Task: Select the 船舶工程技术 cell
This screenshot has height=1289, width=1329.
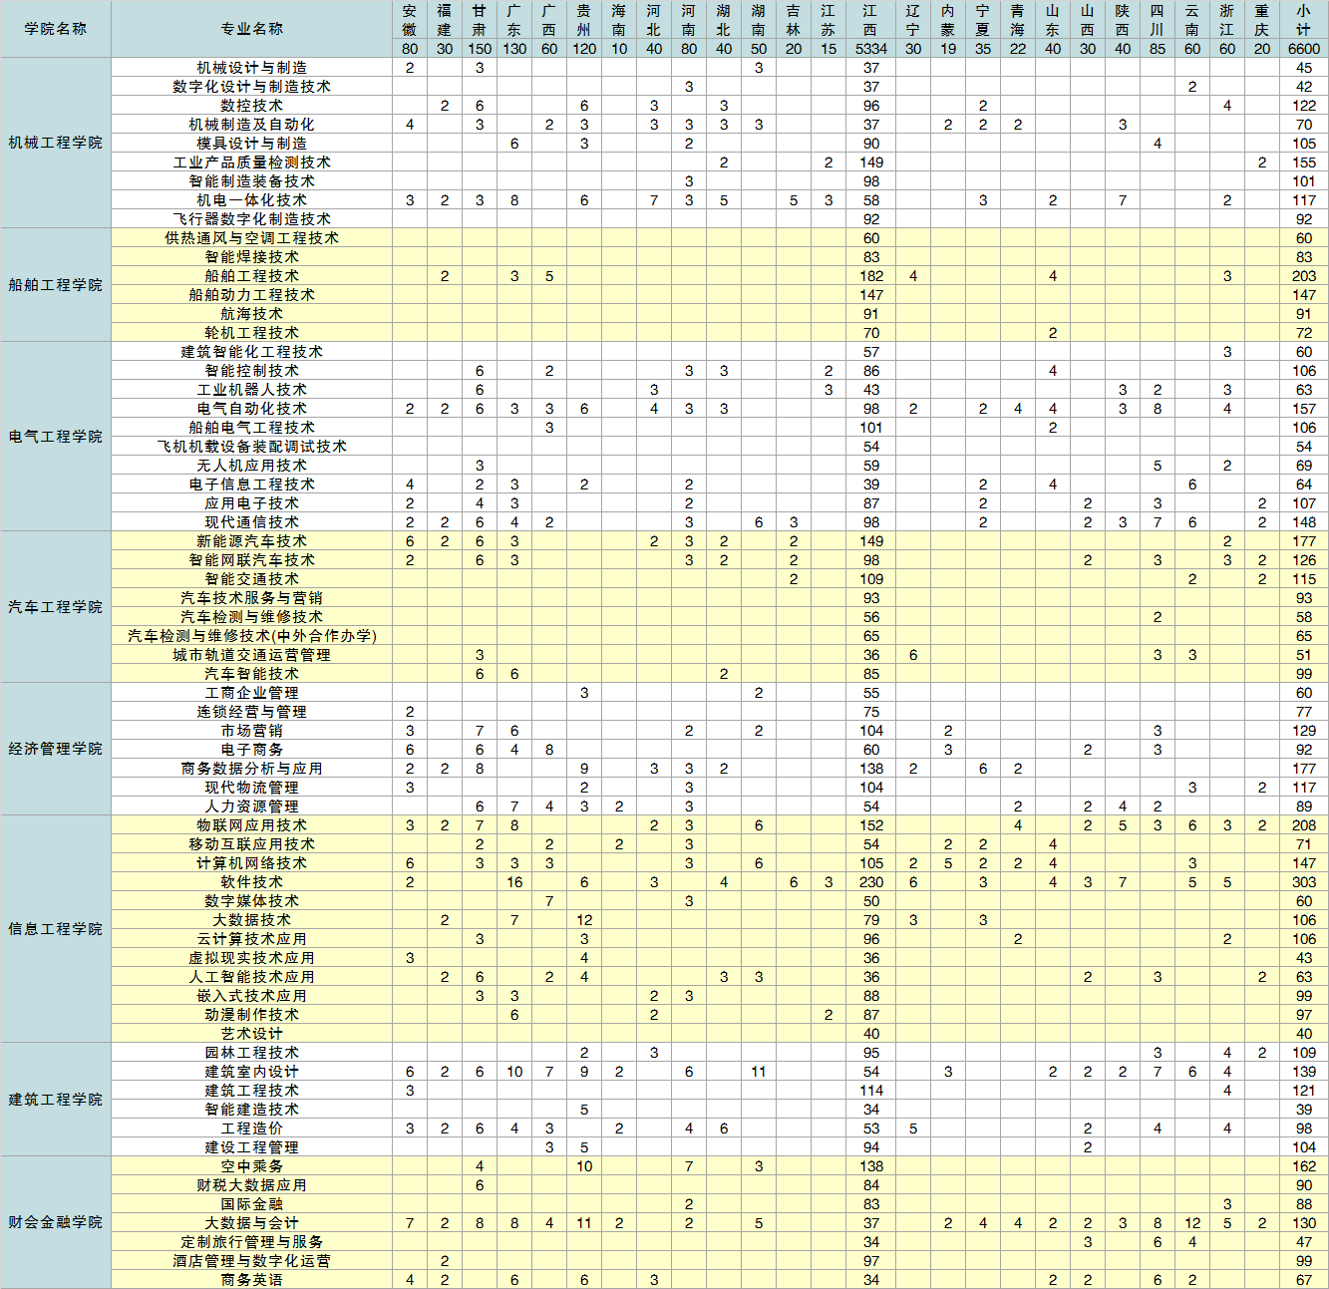Action: (x=252, y=276)
